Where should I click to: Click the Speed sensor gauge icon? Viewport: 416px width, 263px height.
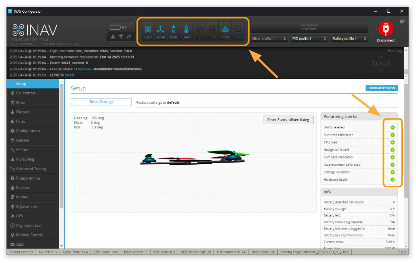(238, 29)
